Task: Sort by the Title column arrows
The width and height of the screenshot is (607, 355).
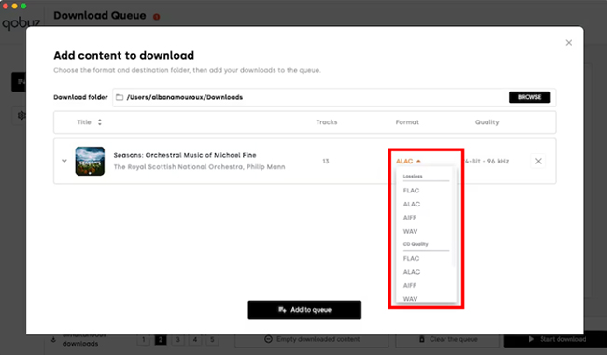Action: tap(100, 122)
